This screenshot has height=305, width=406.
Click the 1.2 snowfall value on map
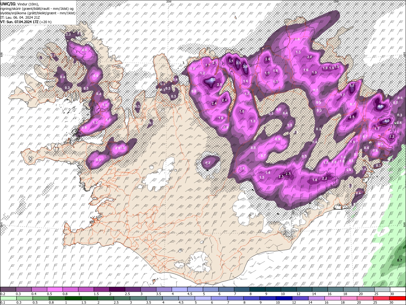pyautogui.click(x=202, y=73)
